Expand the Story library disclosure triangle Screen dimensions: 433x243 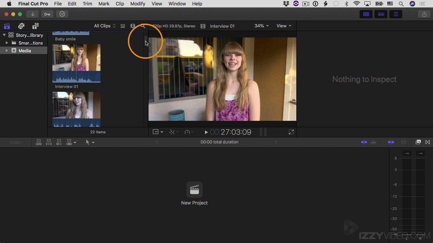(4, 35)
